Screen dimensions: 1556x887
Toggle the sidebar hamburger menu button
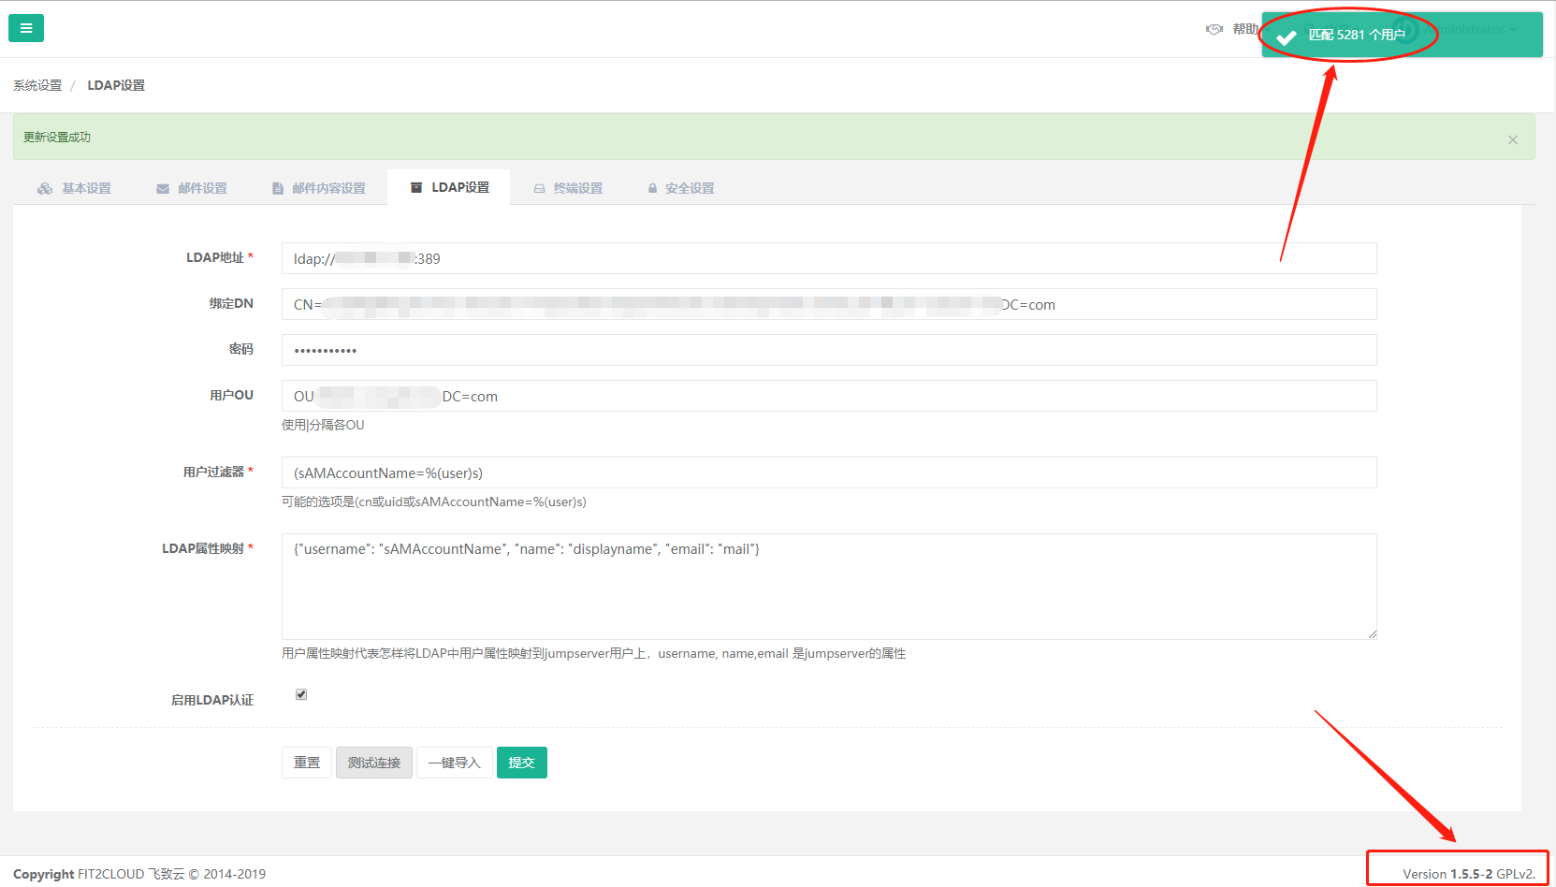click(26, 28)
